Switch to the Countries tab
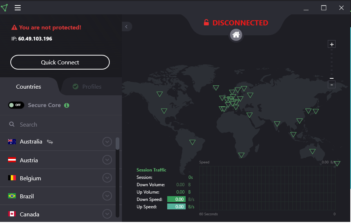351x223 pixels. [x=28, y=87]
